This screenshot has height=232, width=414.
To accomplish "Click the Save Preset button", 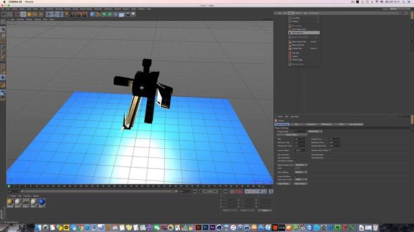I will point(300,184).
